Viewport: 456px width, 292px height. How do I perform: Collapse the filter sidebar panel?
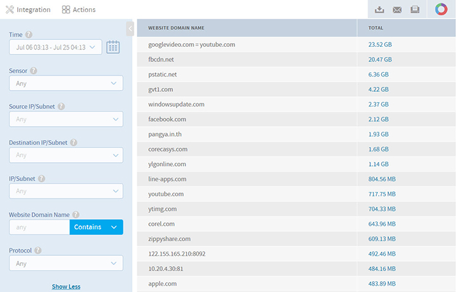coord(130,29)
